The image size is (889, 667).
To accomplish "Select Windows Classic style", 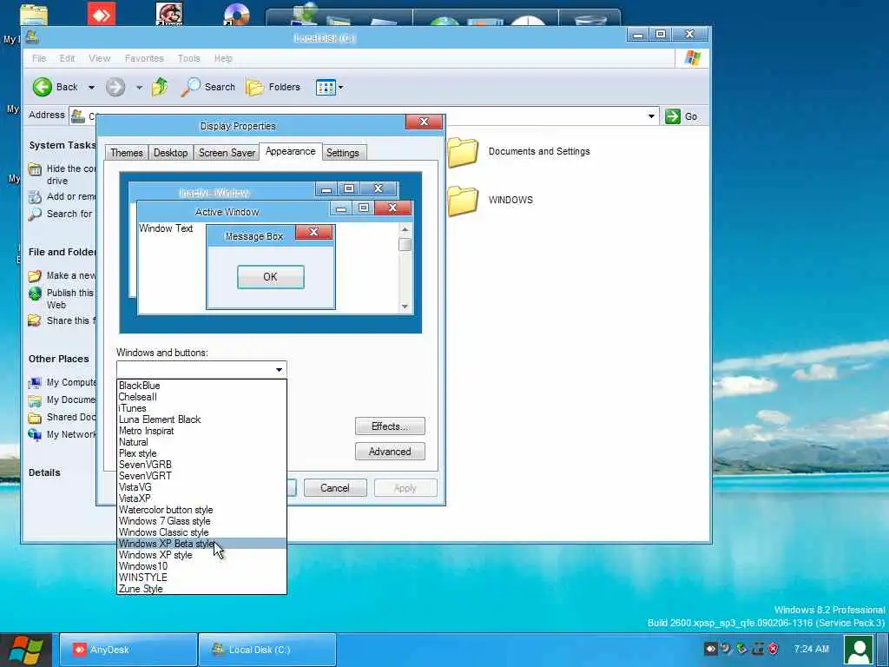I will coord(201,532).
